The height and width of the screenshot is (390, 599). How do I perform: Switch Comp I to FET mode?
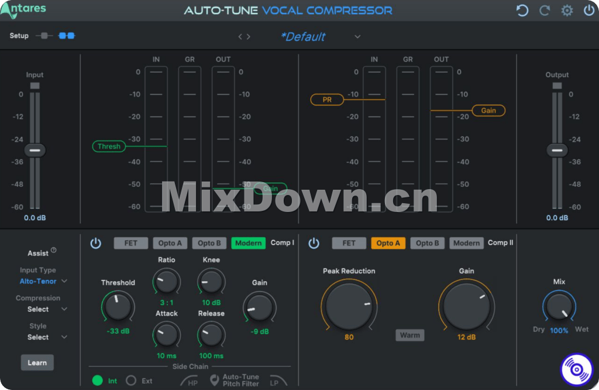point(131,243)
